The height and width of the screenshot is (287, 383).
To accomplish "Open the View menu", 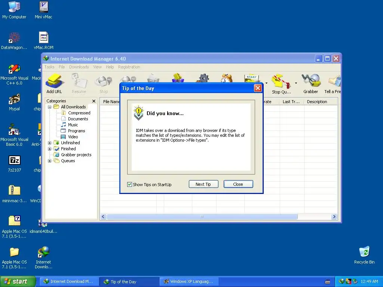I will [97, 67].
